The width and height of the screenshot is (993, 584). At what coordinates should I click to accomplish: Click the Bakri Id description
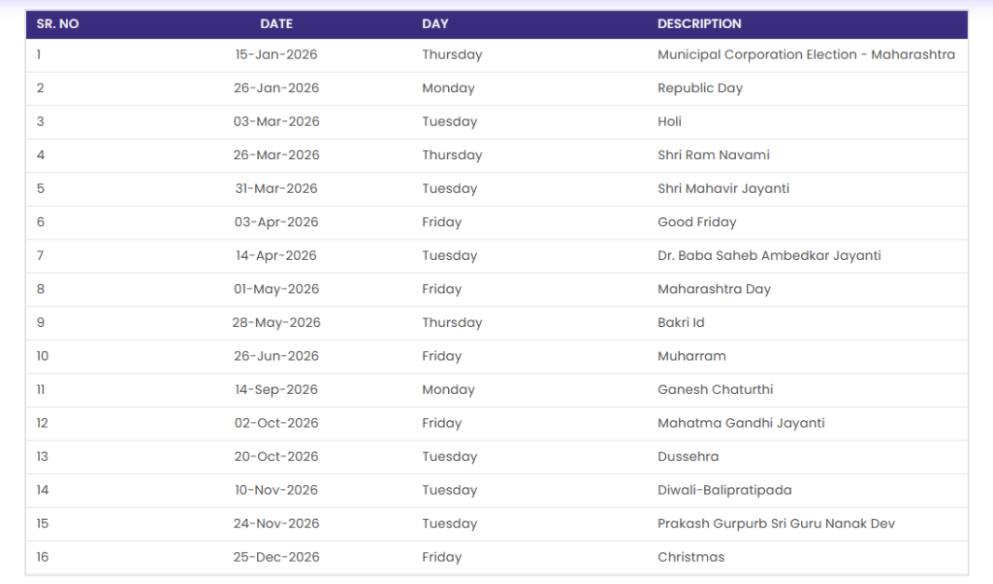coord(681,323)
